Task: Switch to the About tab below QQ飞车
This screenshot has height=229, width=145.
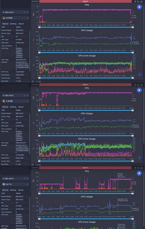Action: pyautogui.click(x=21, y=190)
